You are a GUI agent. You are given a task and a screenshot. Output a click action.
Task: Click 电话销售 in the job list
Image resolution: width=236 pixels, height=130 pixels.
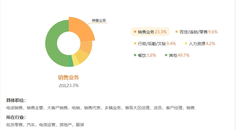pos(14,108)
